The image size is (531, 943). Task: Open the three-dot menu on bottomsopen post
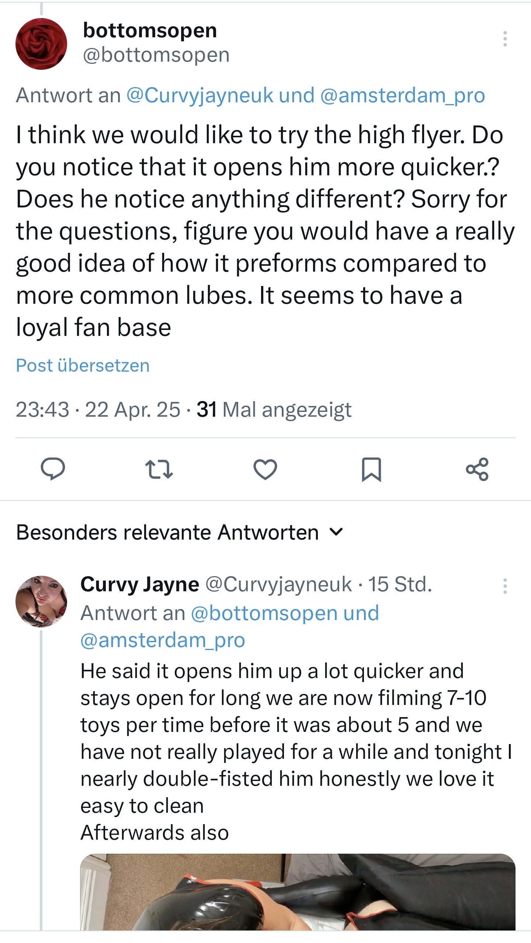[505, 39]
